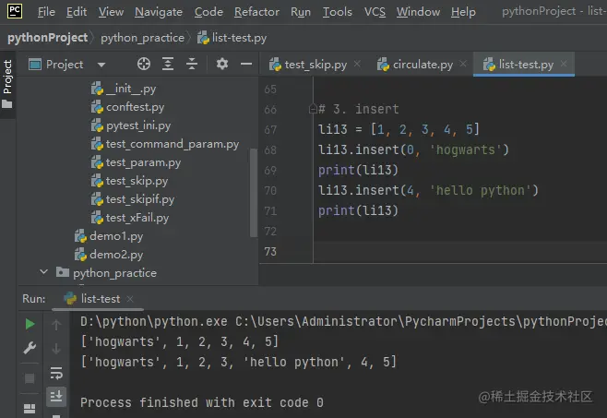Click the Stop process square icon
Screen dimensions: 607x418
[30, 378]
